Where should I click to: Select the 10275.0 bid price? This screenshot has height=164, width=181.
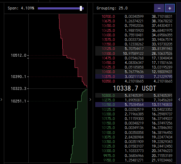(108, 100)
